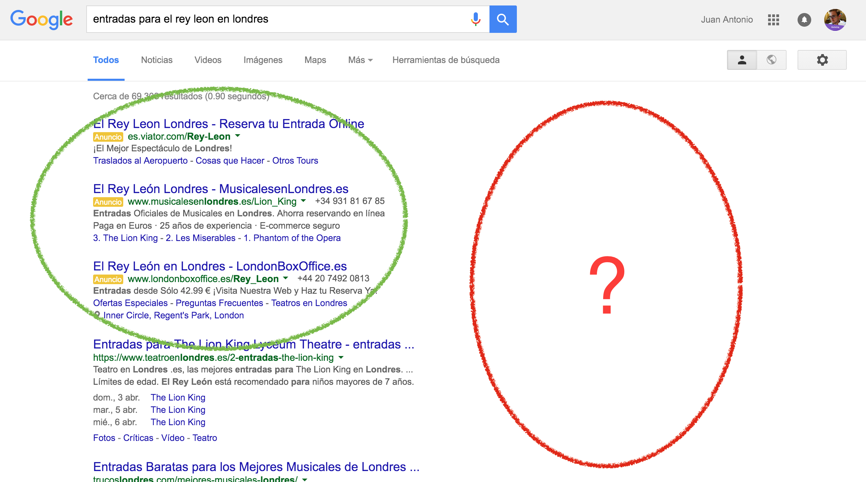866x482 pixels.
Task: Expand the es.viator.com URL arrow
Action: 238,136
